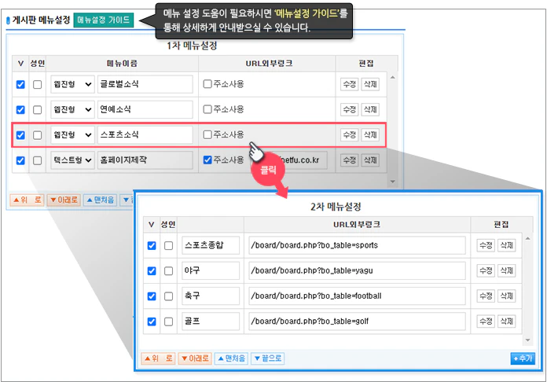Click the 골프 name field
Screen dimensions: 547x382
211,321
